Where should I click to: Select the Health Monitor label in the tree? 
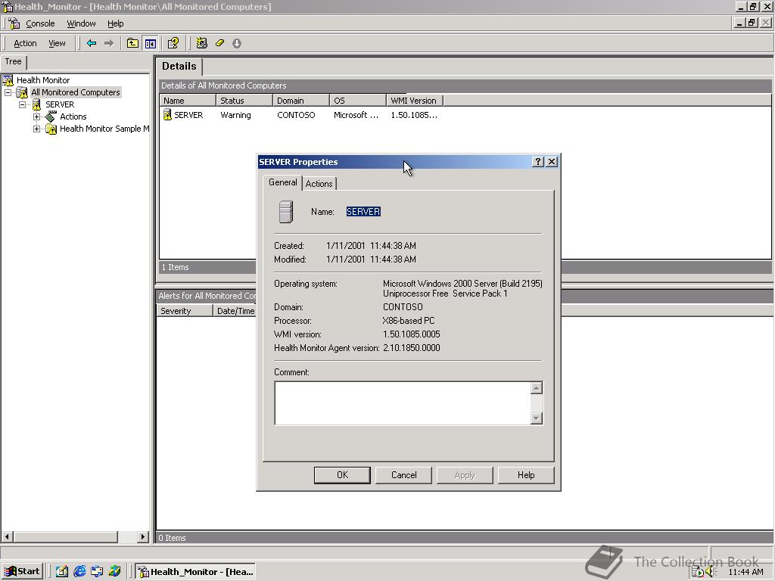43,80
